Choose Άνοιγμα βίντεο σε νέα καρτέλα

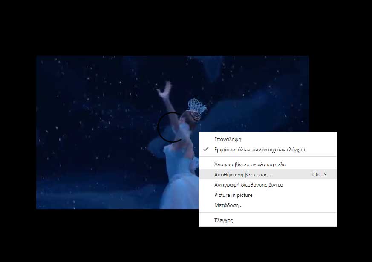268,164
